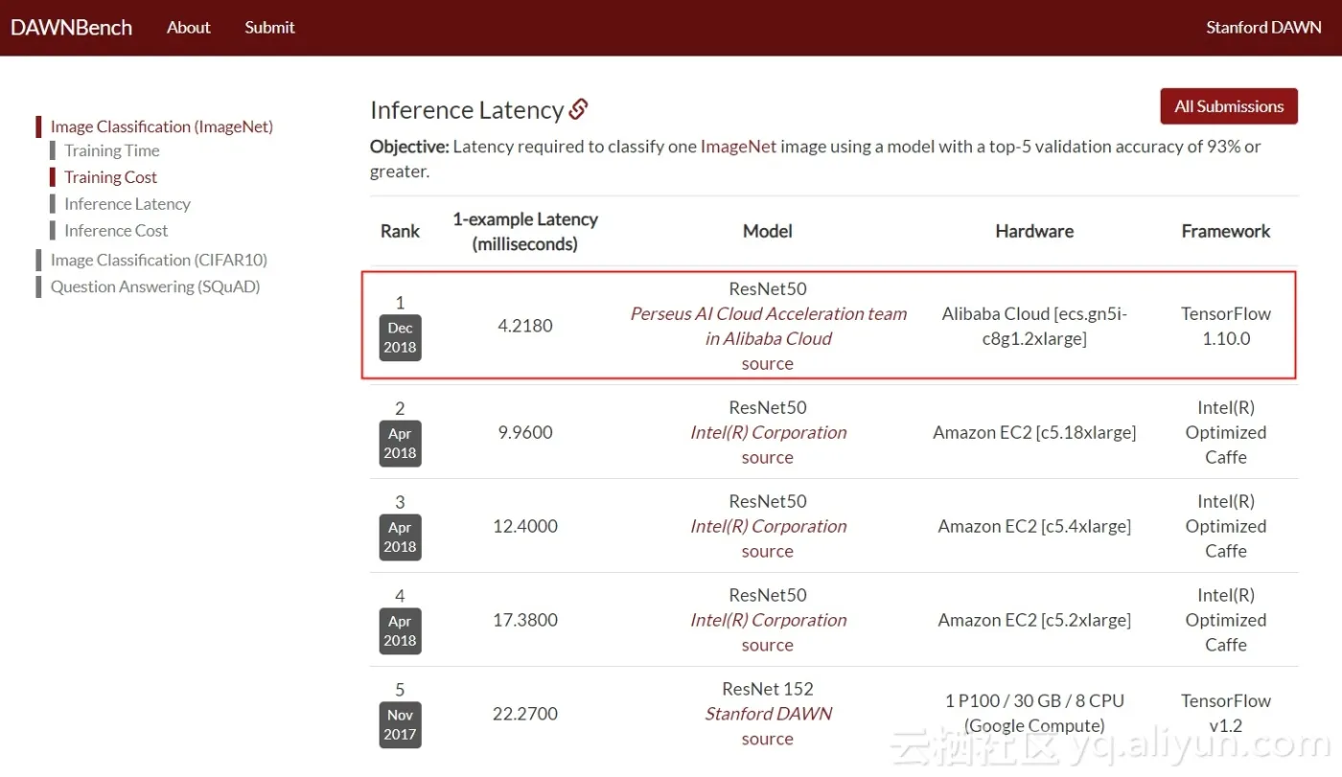Viewport: 1342px width, 777px height.
Task: Open Training Cost in the sidebar
Action: pyautogui.click(x=110, y=177)
